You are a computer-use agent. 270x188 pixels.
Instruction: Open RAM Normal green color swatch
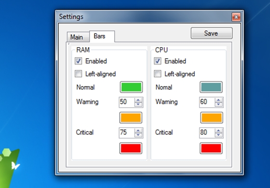[x=131, y=87]
